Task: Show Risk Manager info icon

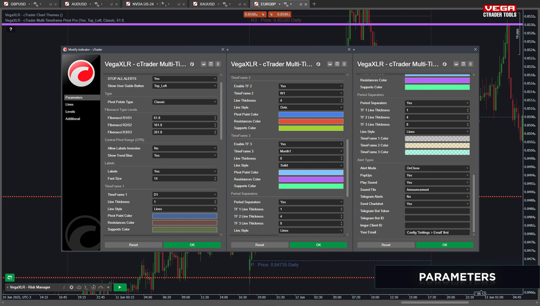Action: (64, 287)
